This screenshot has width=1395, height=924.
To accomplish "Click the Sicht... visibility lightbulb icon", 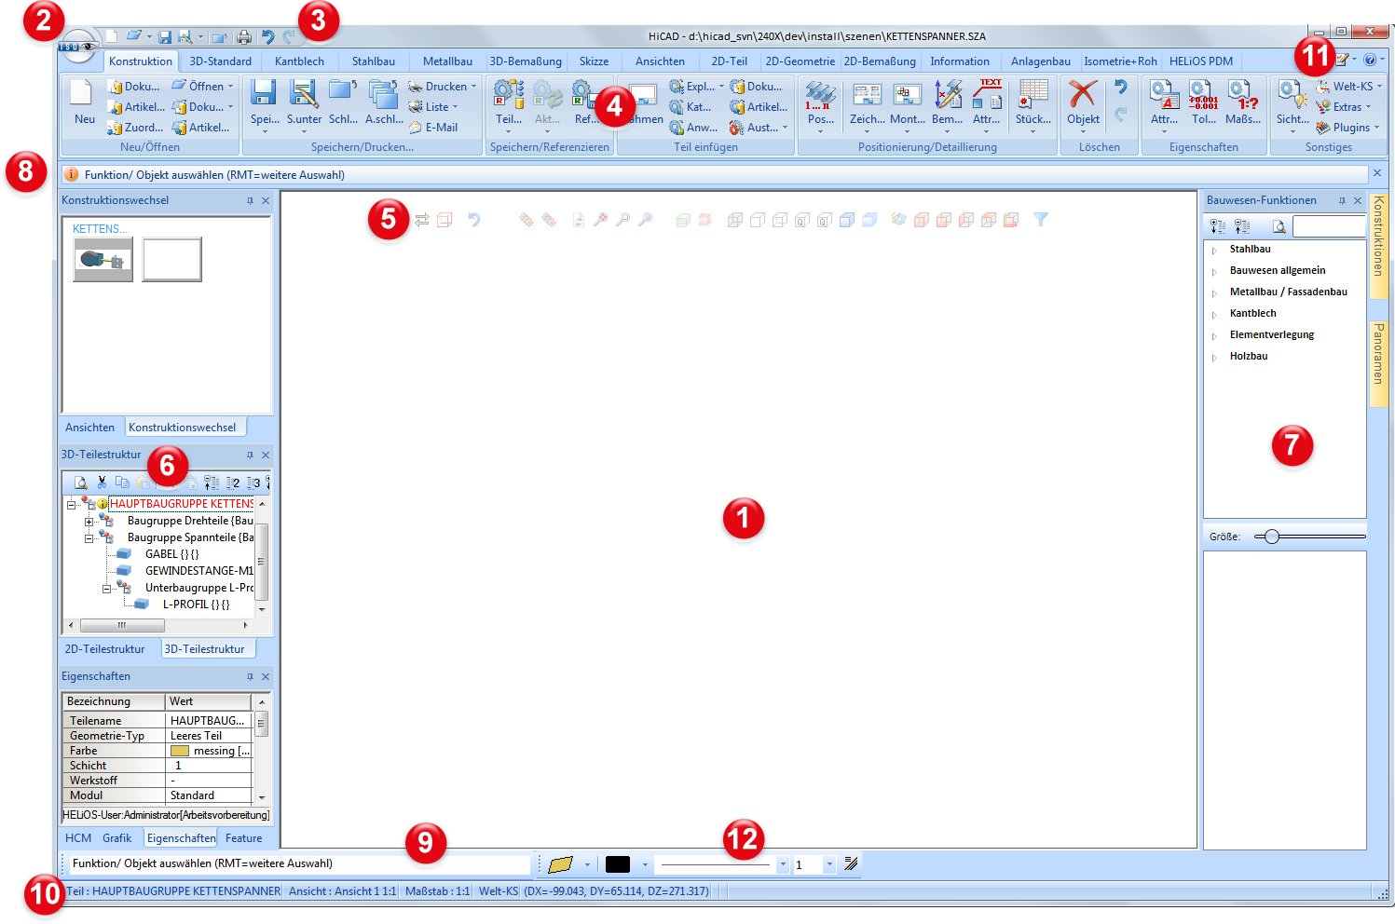I will (x=1292, y=93).
